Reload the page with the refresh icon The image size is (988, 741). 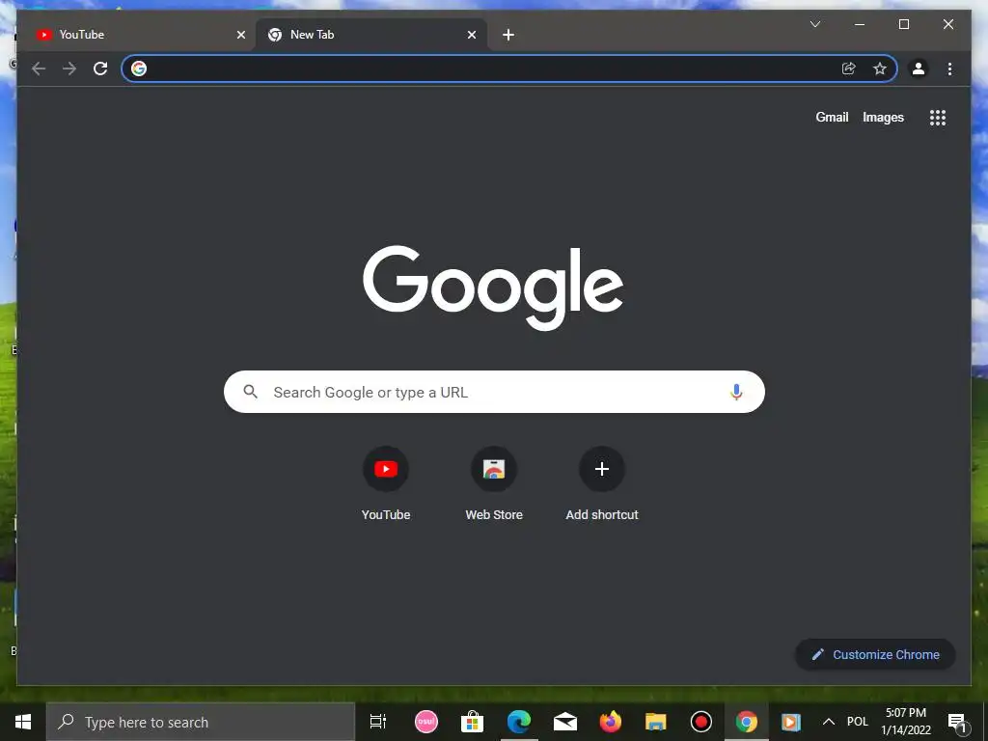pyautogui.click(x=100, y=69)
